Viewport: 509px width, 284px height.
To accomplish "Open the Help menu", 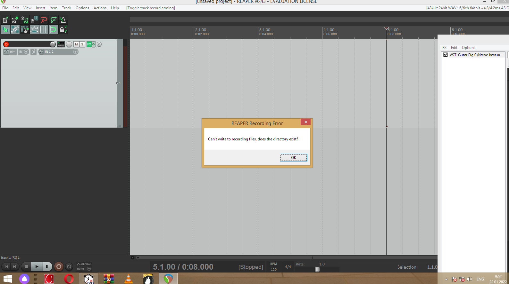I will coord(115,8).
